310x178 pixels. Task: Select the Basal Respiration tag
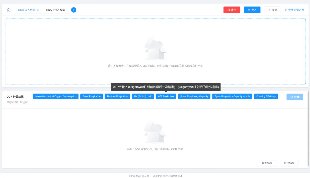tap(92, 96)
